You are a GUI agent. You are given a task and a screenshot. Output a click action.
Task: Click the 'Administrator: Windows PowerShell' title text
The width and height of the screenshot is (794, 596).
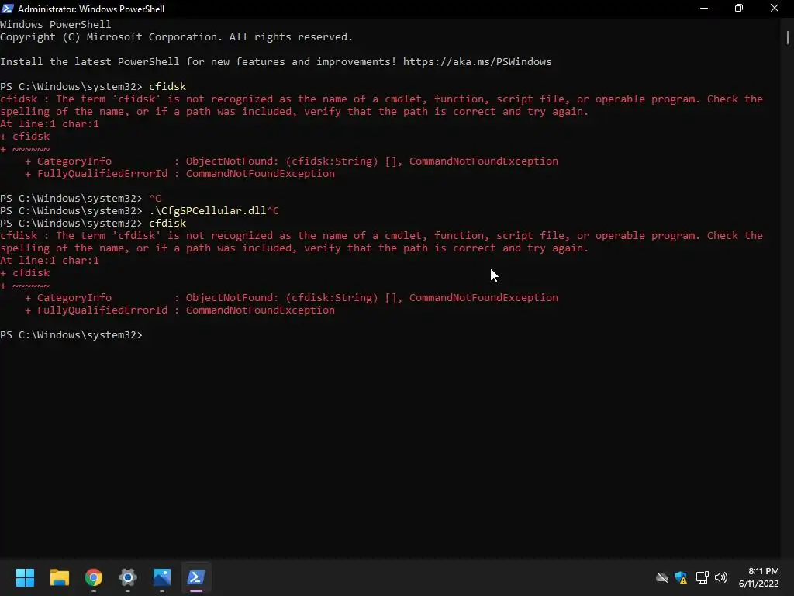pyautogui.click(x=91, y=9)
